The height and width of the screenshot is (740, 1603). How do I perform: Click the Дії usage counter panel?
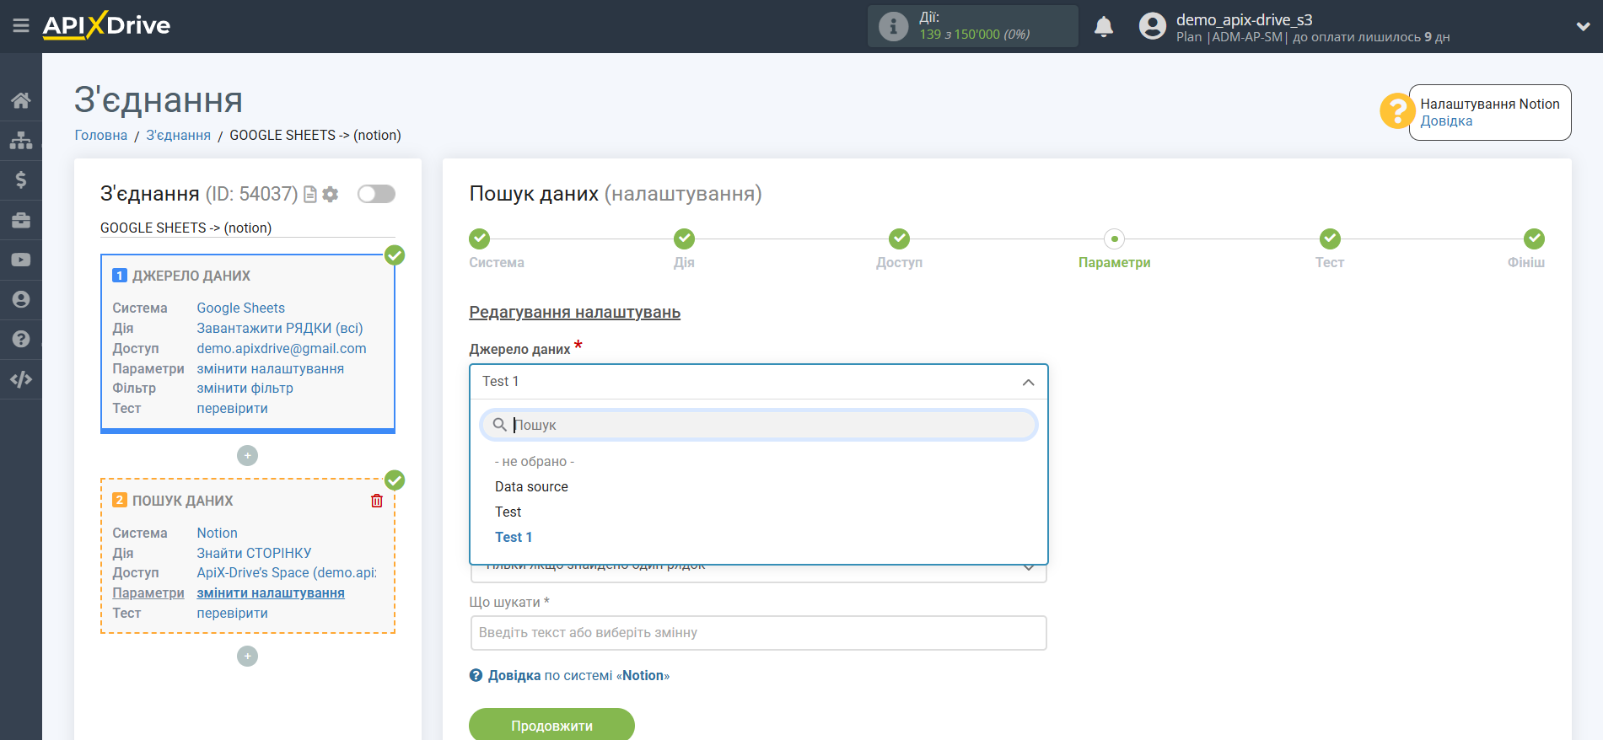[x=973, y=26]
